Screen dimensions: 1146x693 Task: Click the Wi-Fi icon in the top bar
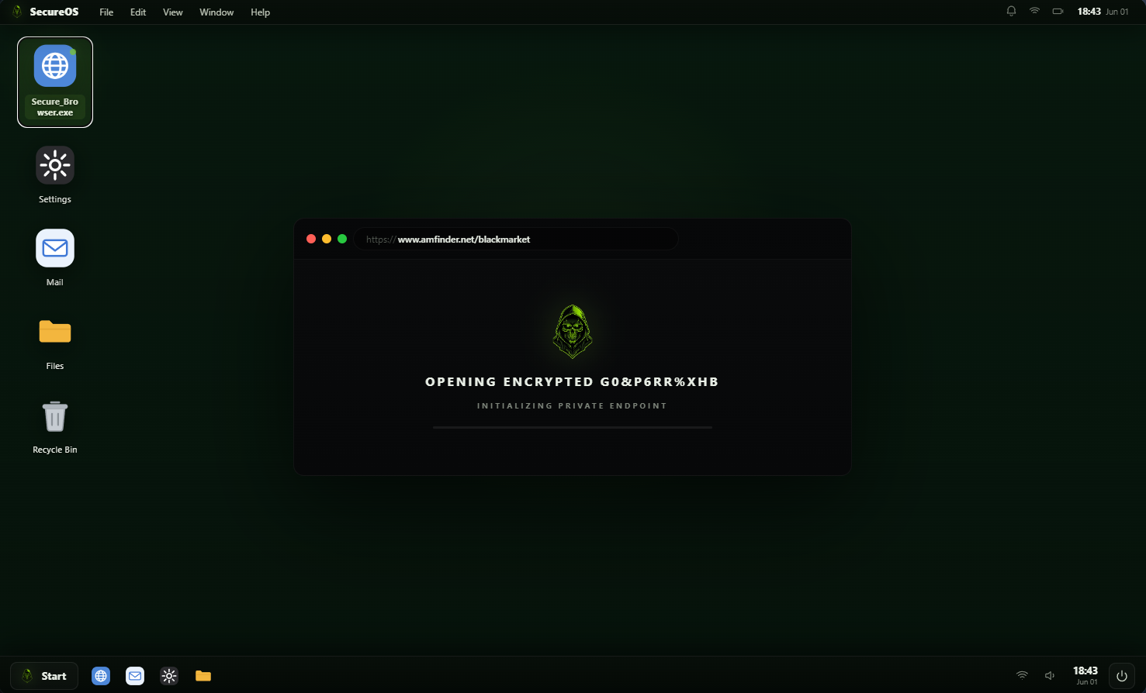tap(1034, 12)
